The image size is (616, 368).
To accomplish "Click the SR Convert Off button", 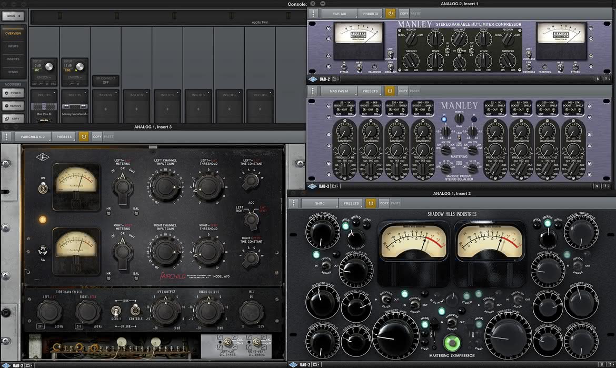I will (x=106, y=80).
